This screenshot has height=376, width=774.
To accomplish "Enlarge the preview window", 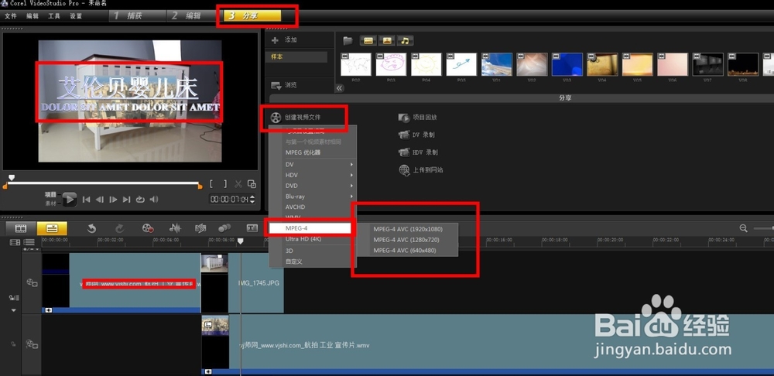I will 252,184.
